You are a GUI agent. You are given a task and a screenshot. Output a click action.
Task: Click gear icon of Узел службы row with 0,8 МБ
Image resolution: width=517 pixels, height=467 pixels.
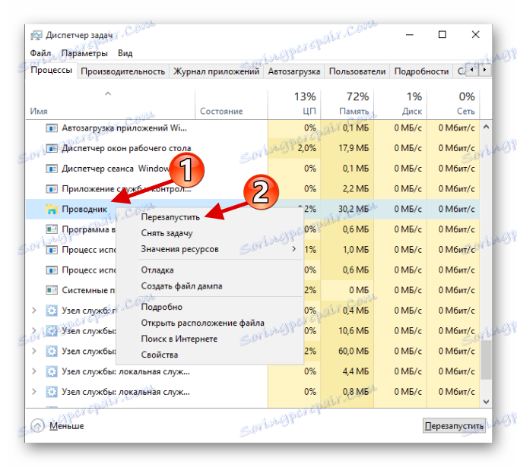[x=52, y=392]
